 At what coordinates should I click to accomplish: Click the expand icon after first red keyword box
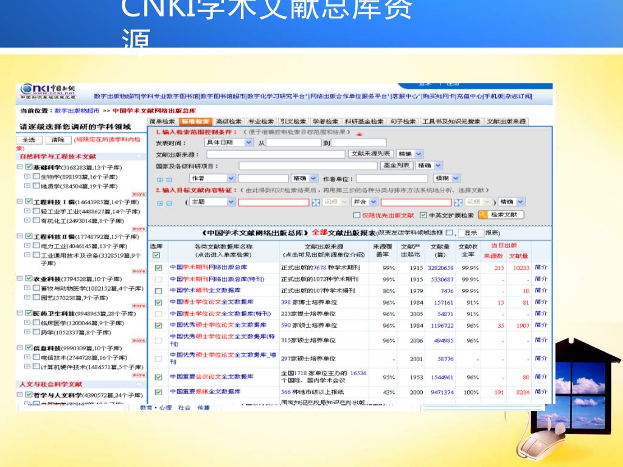tap(316, 202)
